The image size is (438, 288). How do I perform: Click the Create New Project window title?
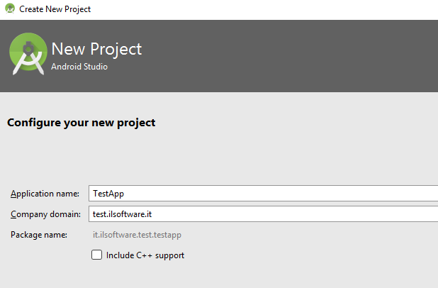tap(55, 9)
